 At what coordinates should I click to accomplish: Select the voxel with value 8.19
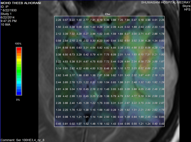point(100,20)
